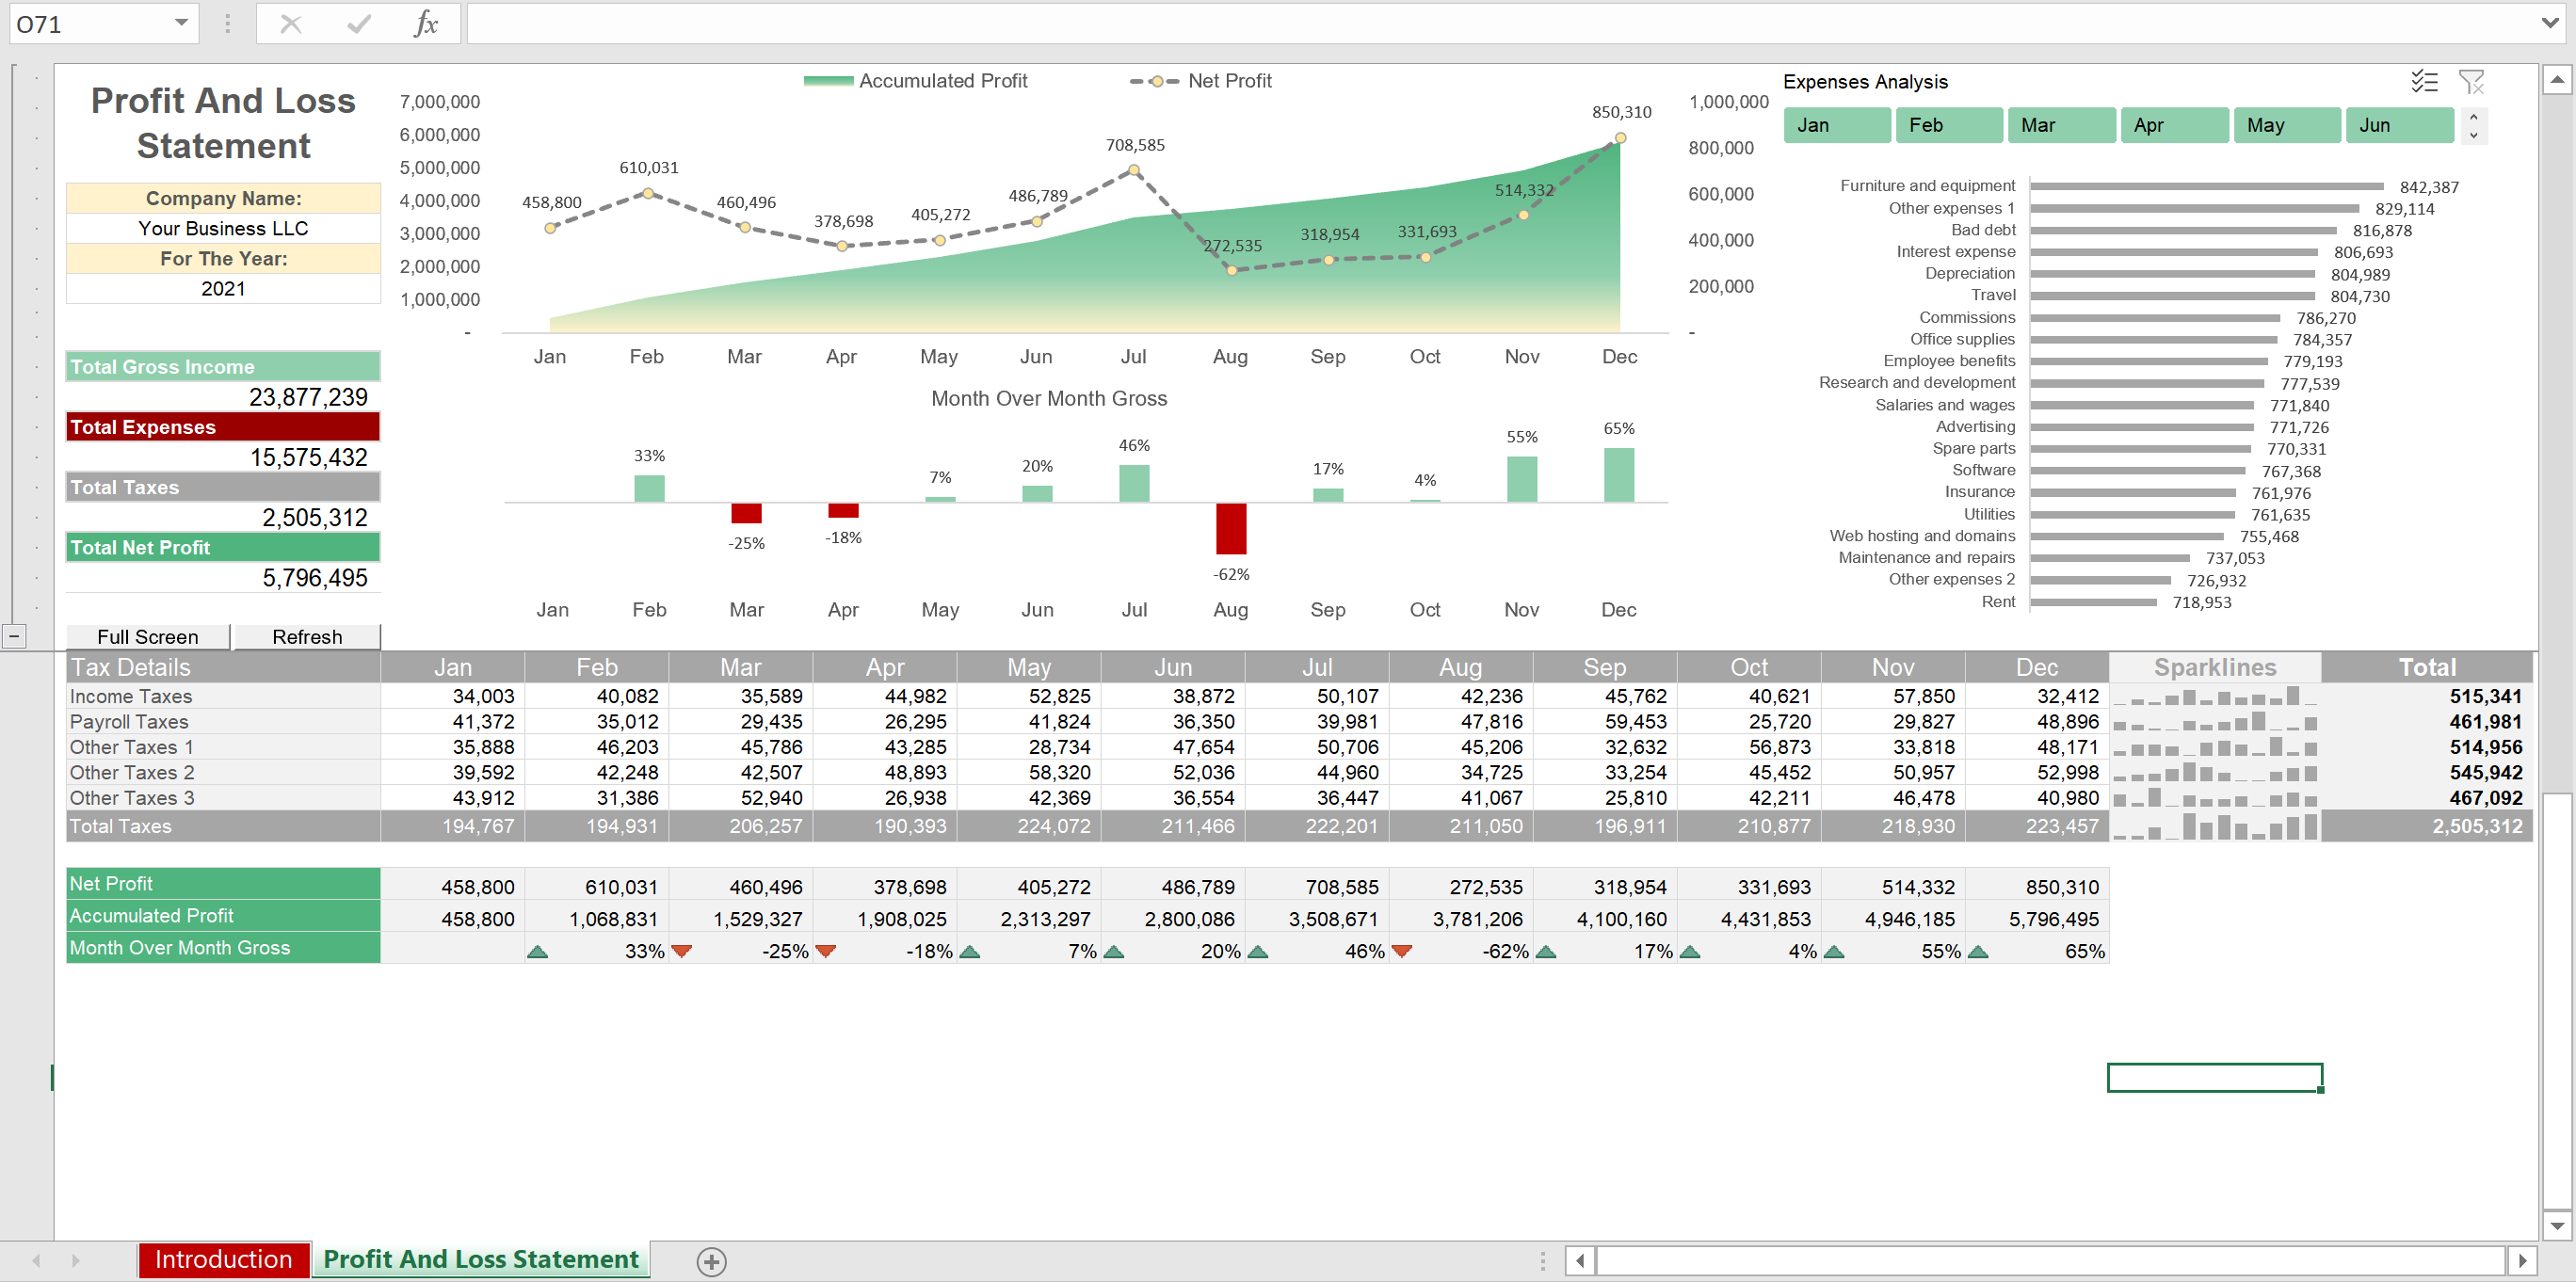The width and height of the screenshot is (2576, 1282).
Task: Click the enter checkmark icon in formula bar
Action: pyautogui.click(x=358, y=23)
